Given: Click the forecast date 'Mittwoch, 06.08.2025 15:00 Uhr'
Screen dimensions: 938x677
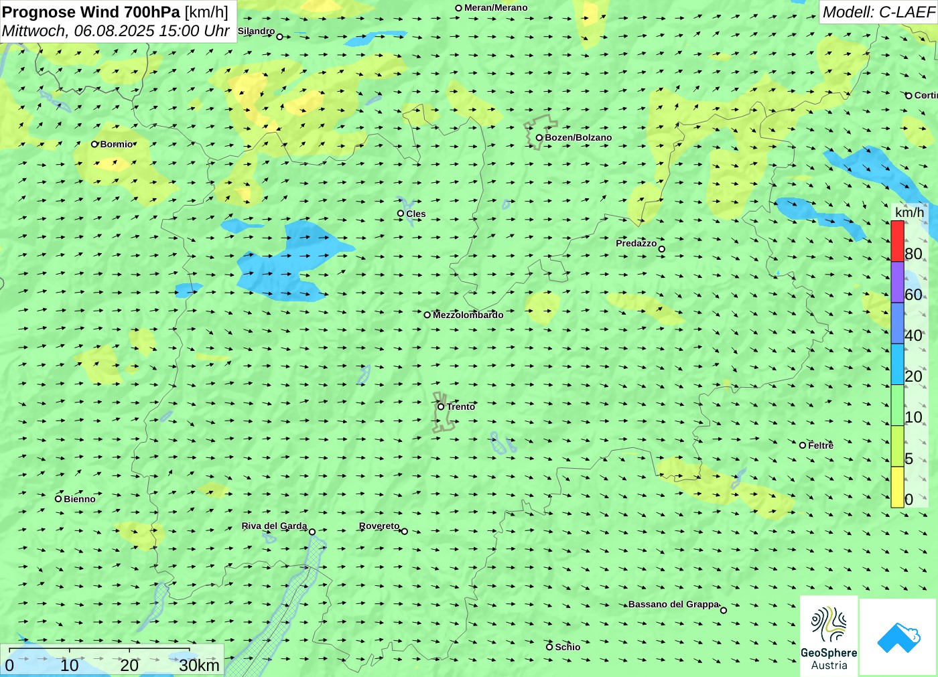Looking at the screenshot, I should 116,31.
